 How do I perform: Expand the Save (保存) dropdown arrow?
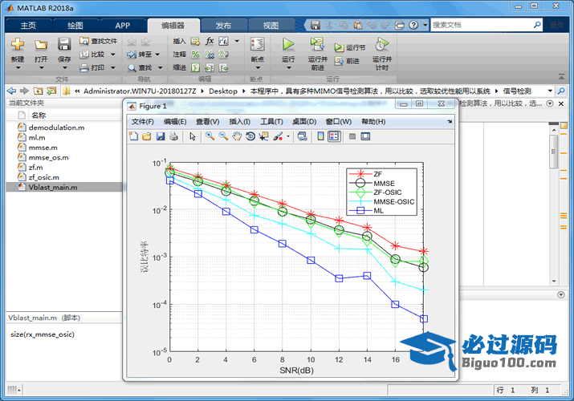click(64, 69)
